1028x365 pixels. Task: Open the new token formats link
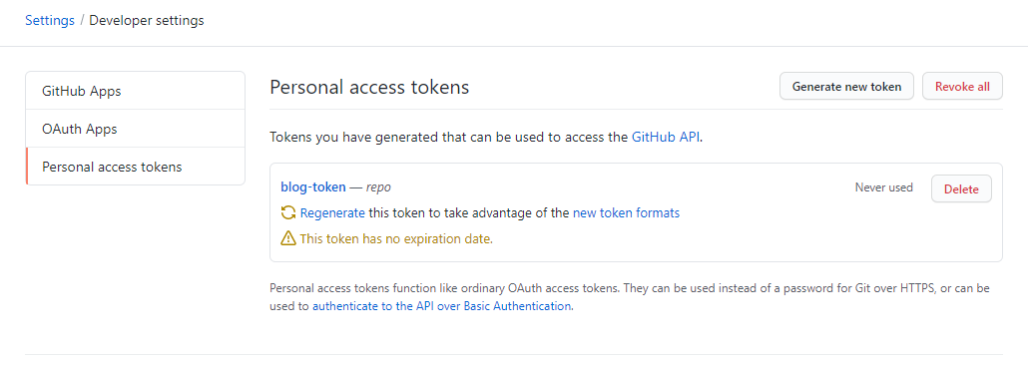point(626,213)
